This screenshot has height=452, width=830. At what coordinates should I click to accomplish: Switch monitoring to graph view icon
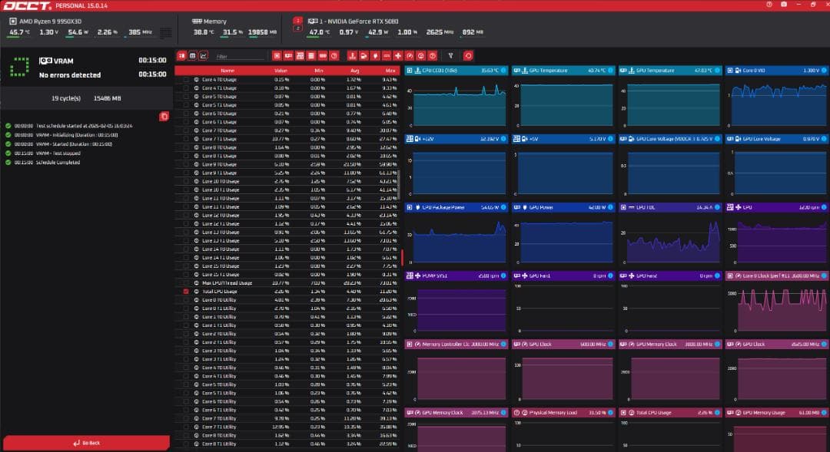204,55
